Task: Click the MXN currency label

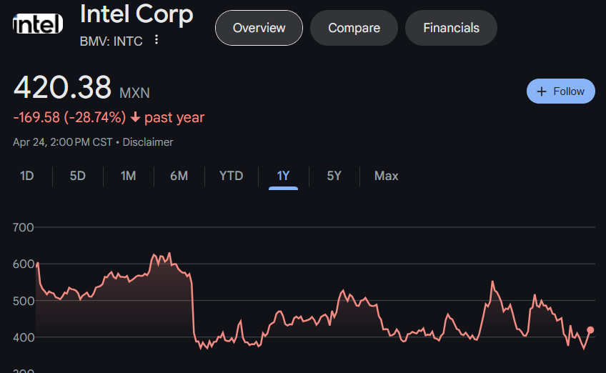Action: coord(134,93)
